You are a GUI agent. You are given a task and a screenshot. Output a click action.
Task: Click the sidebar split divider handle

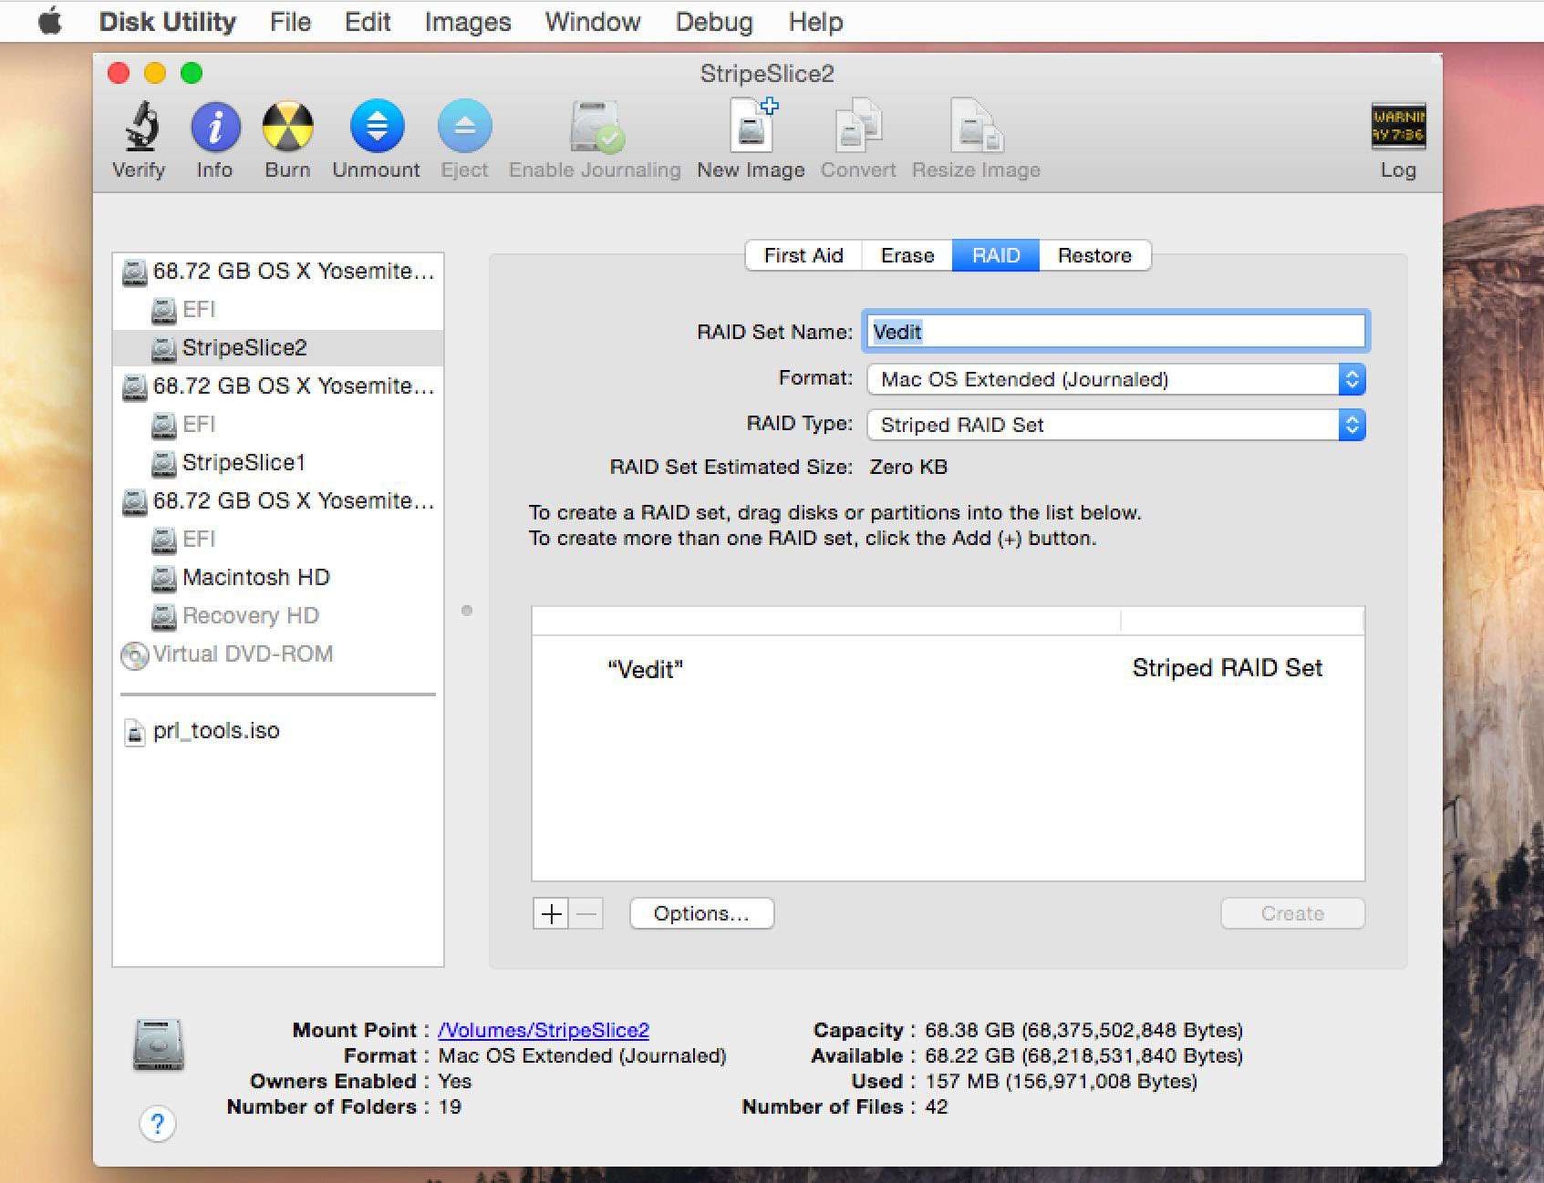click(467, 611)
